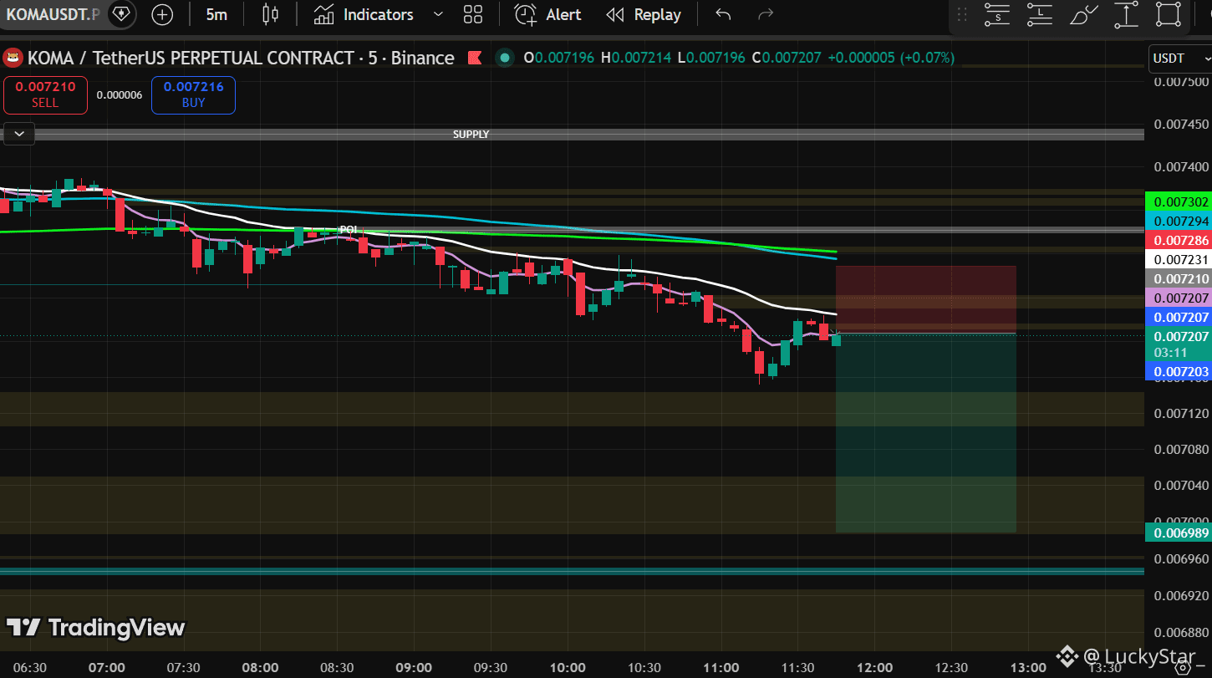Click the spread value 0.000006
1212x678 pixels.
[120, 95]
